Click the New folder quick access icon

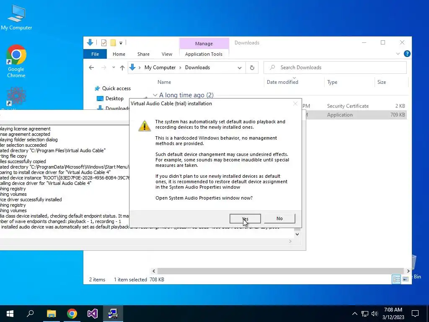point(113,43)
